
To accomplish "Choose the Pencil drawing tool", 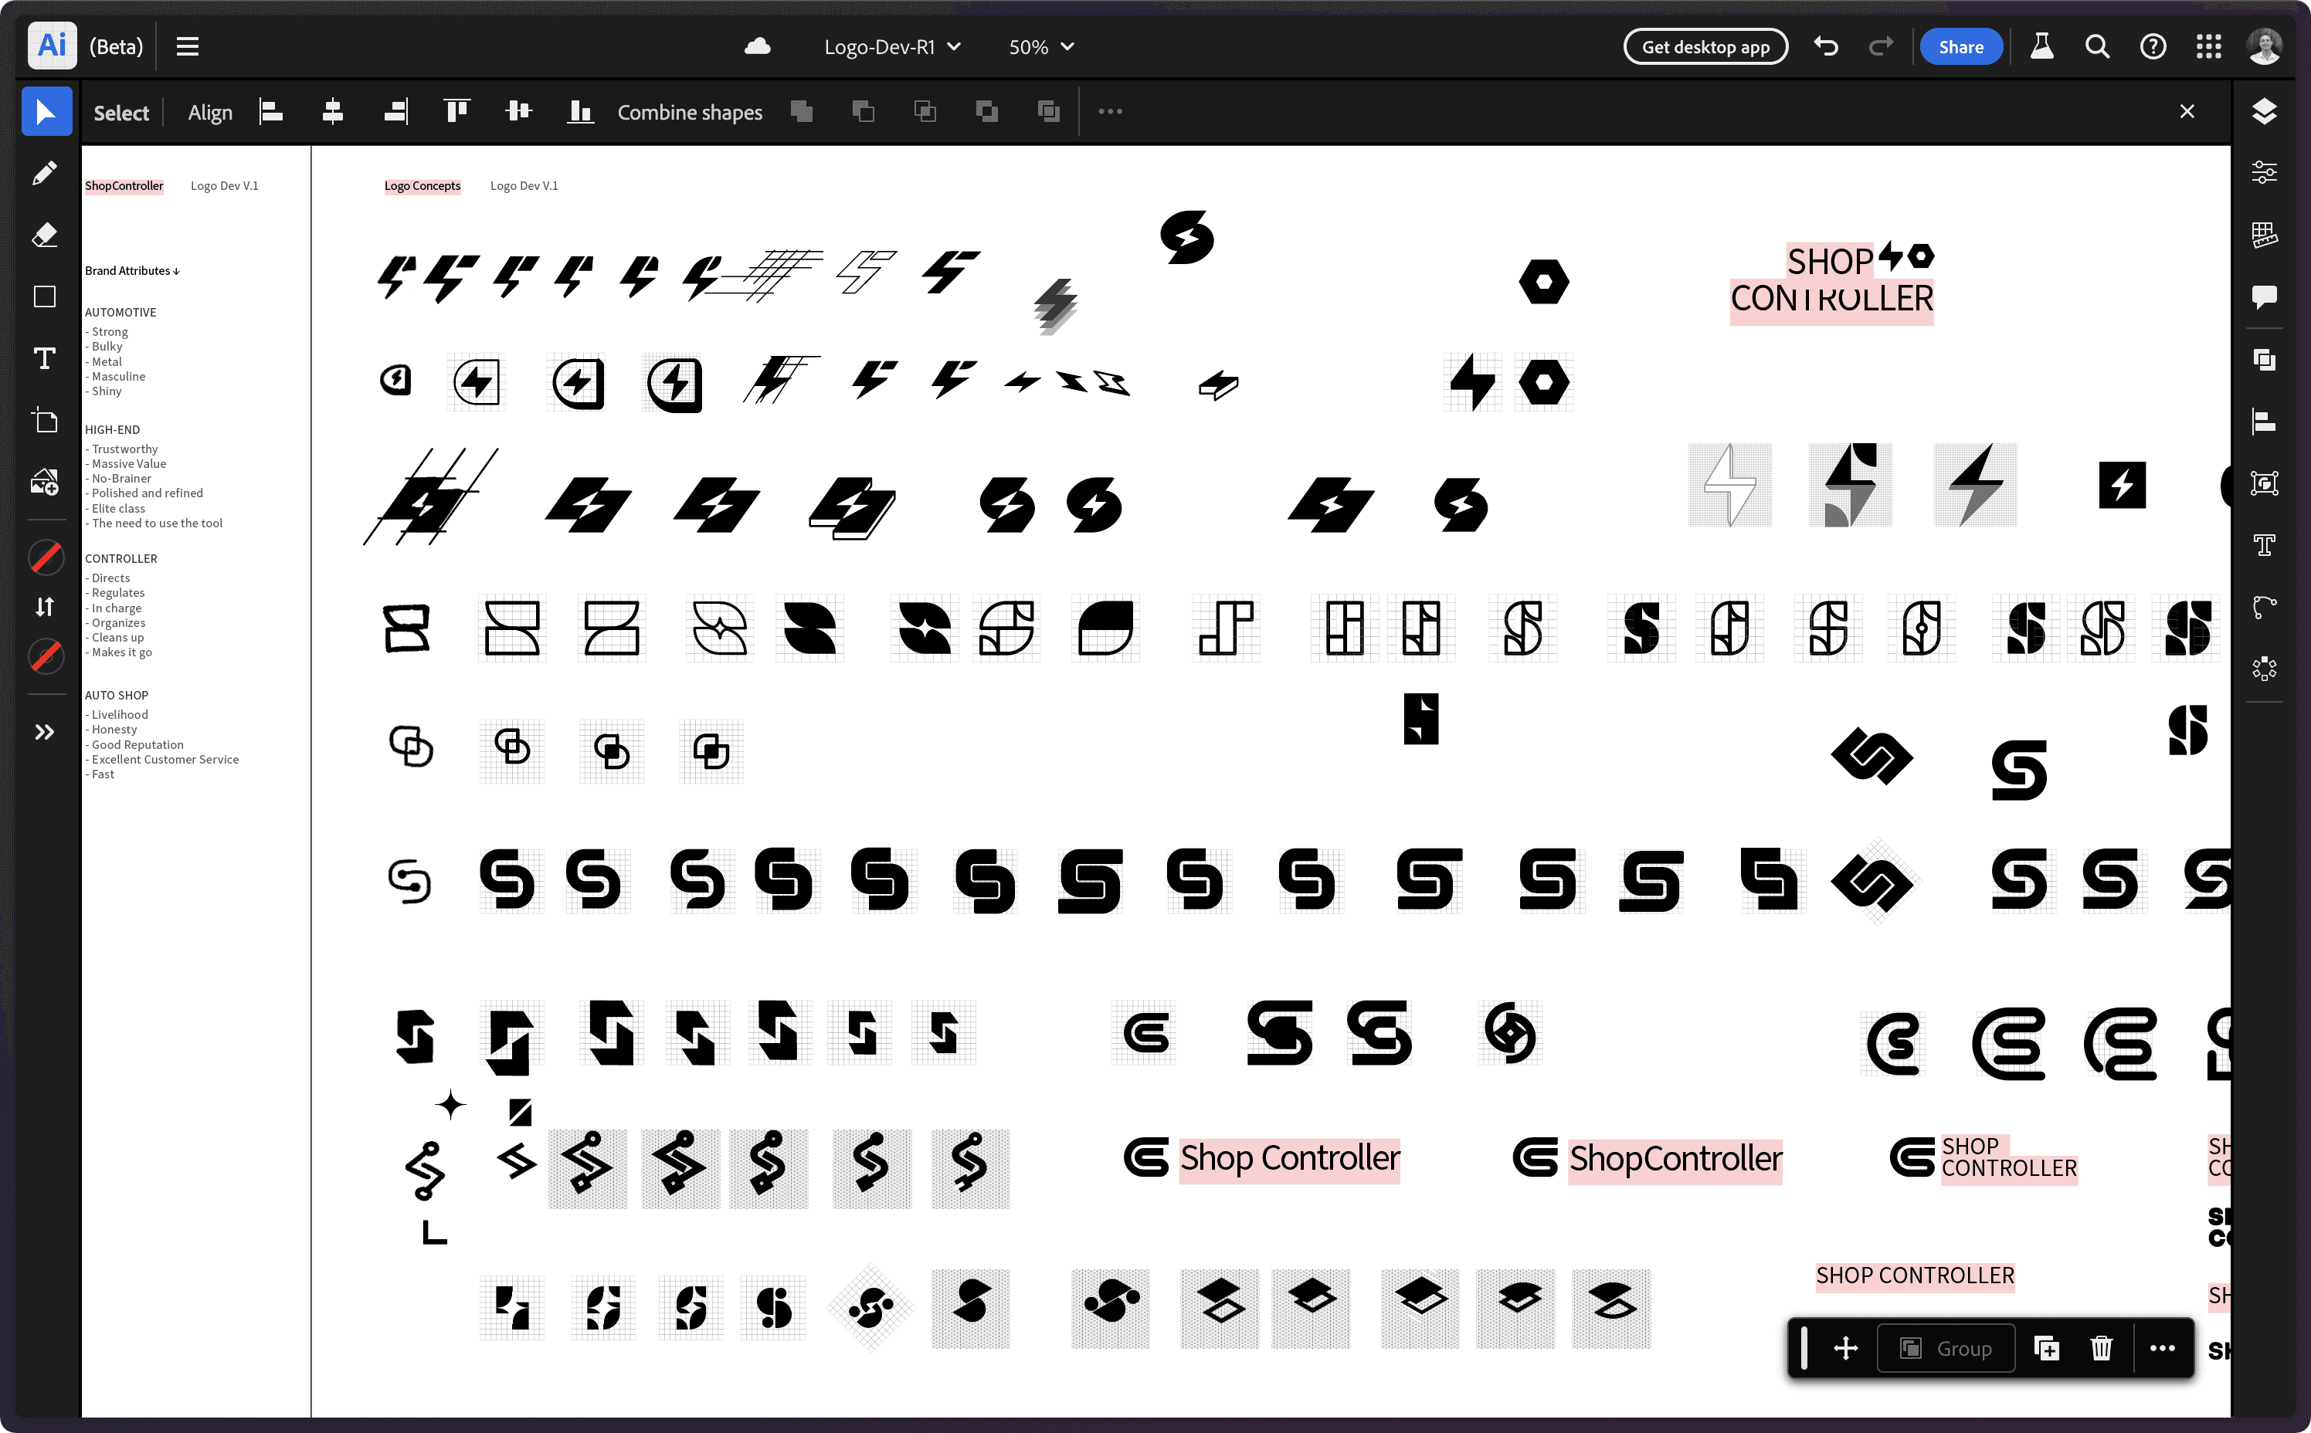I will [x=45, y=174].
